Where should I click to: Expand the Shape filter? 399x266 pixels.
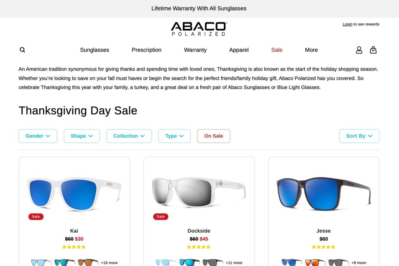click(x=81, y=136)
